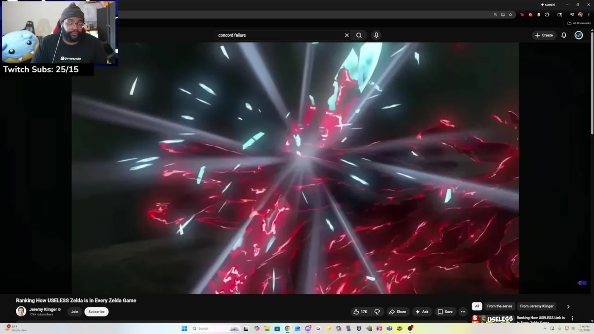Open OBS Studio from the taskbar
The height and width of the screenshot is (334, 594).
coord(410,328)
